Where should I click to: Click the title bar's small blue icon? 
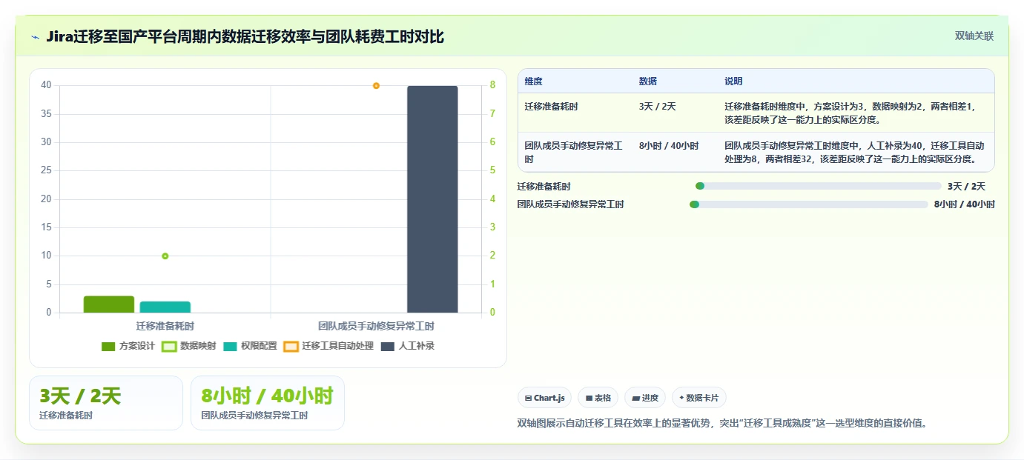tap(35, 36)
